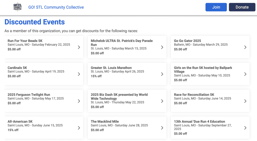The image size is (257, 141).
Task: Open GO! STL Community Collective title link
Action: (56, 7)
